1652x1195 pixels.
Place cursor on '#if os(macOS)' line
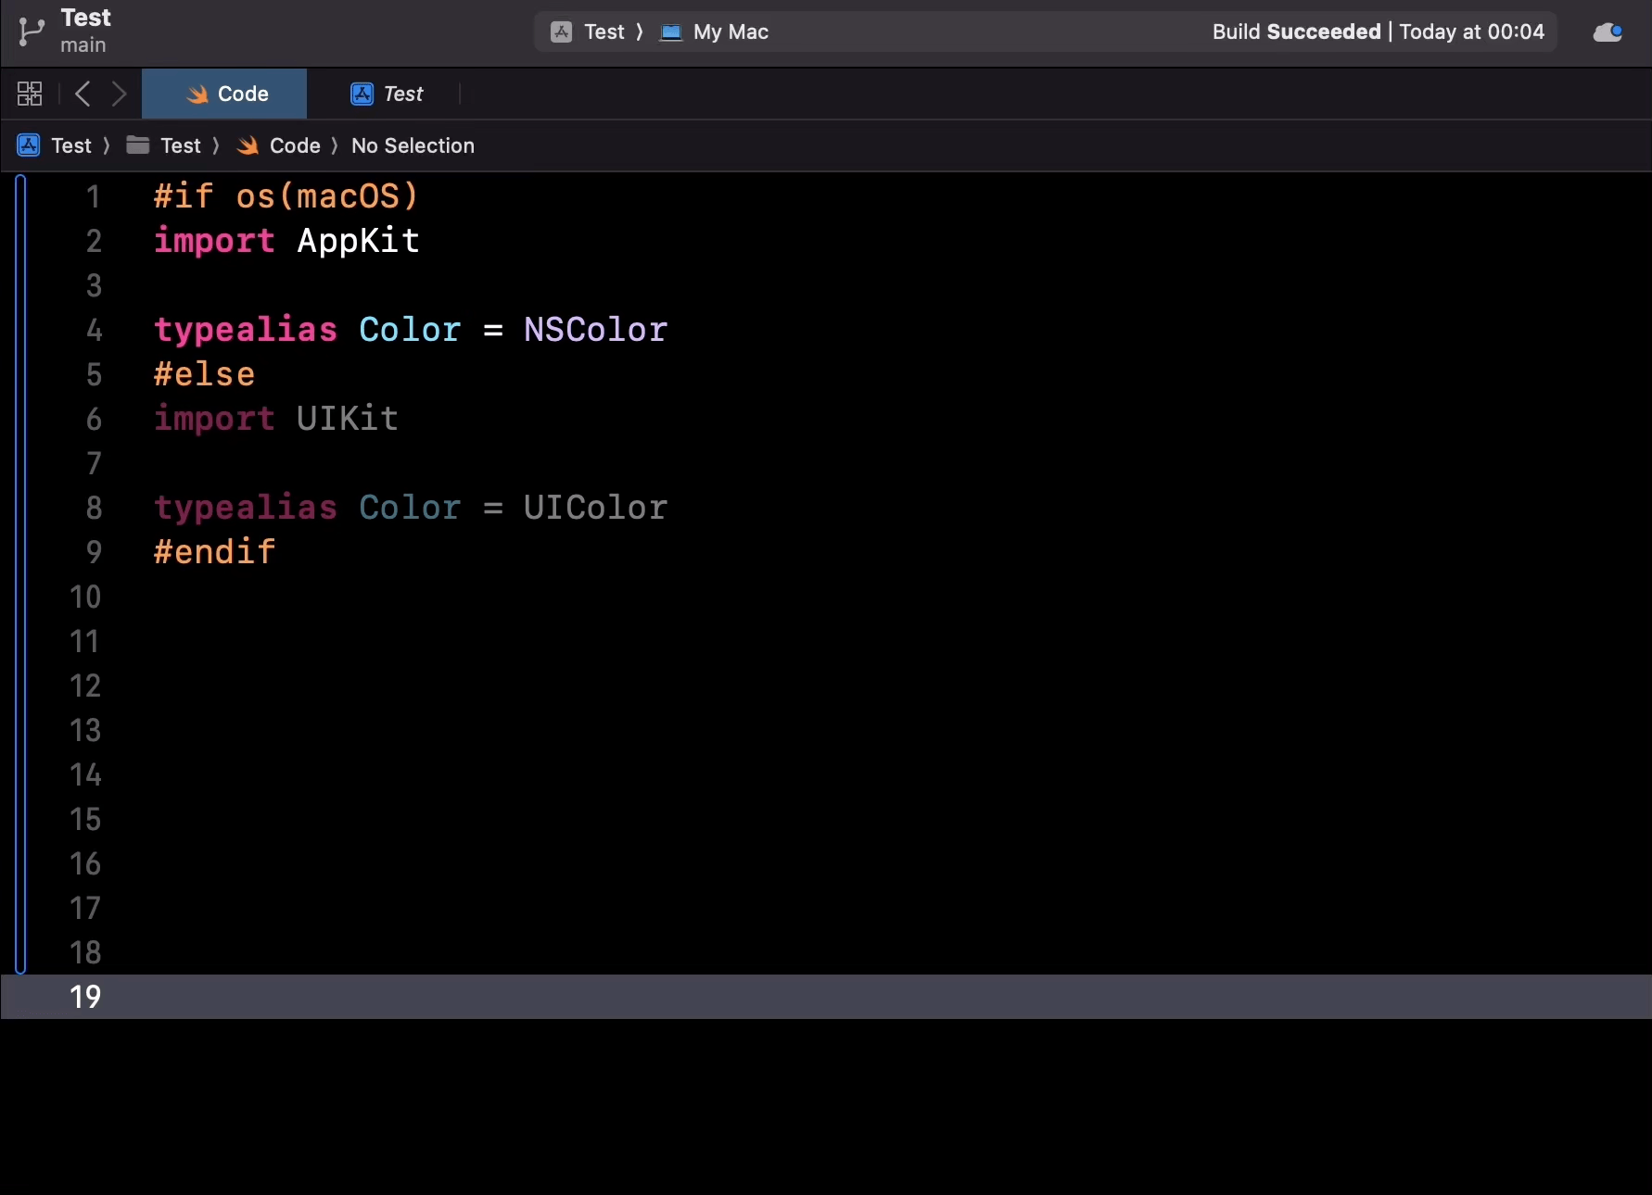pos(286,196)
